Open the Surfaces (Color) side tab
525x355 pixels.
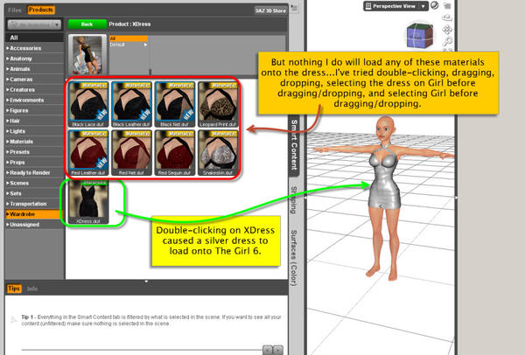point(294,258)
